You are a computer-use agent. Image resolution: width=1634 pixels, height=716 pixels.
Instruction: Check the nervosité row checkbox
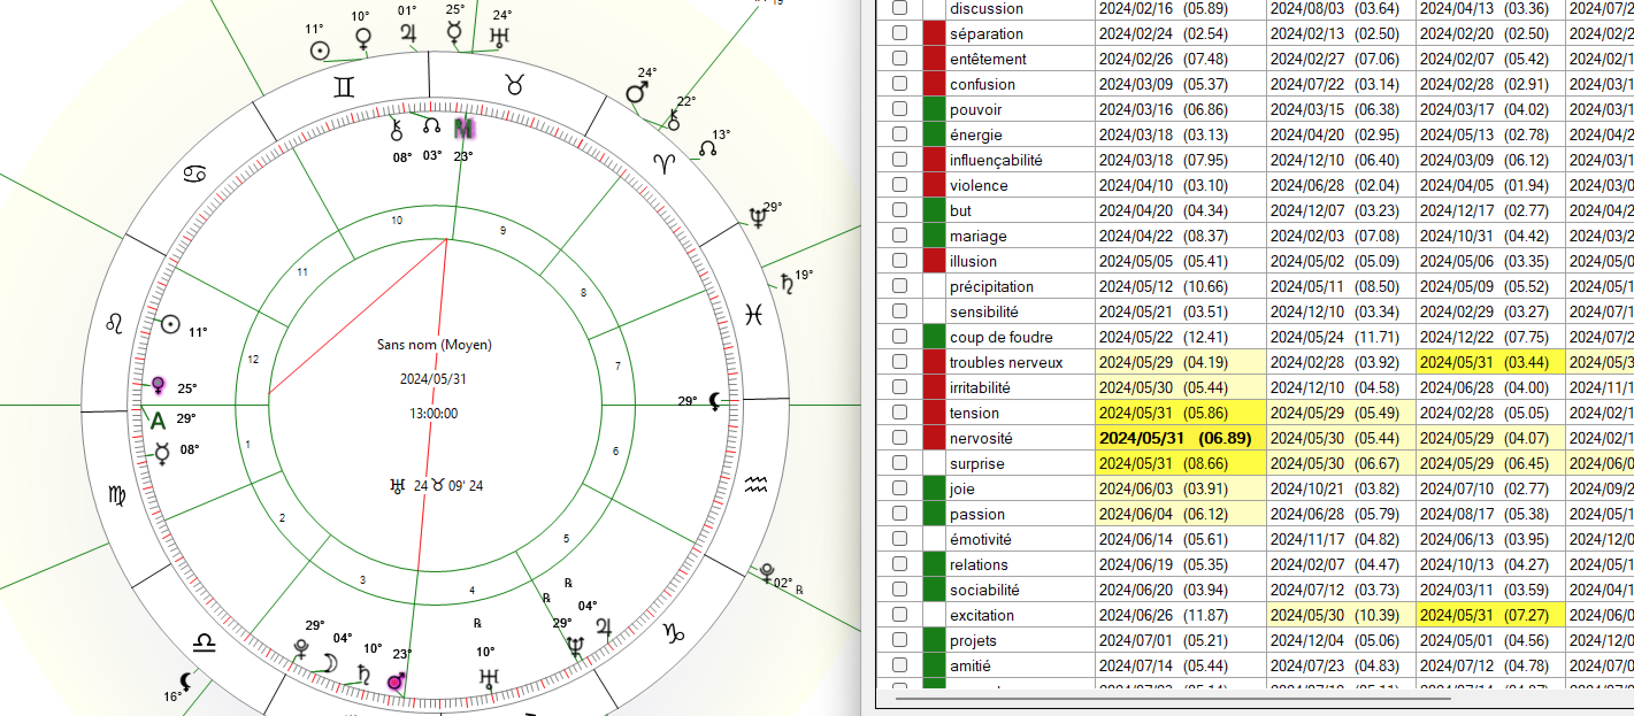[x=899, y=438]
